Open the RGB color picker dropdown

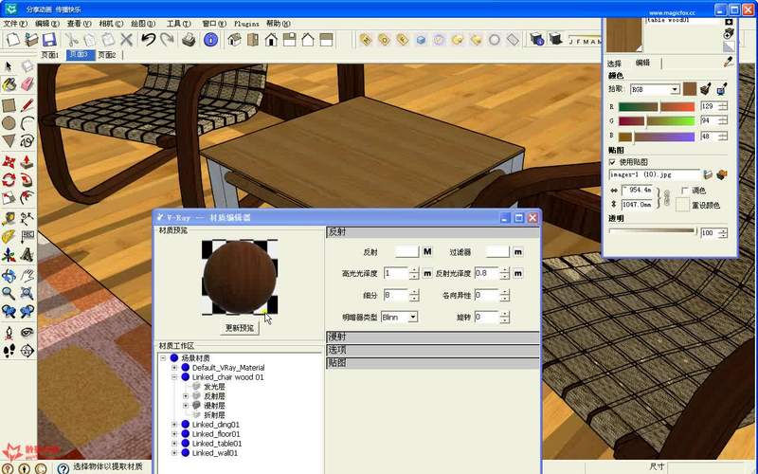point(675,89)
